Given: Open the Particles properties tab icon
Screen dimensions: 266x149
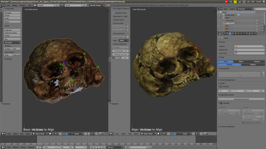Looking at the screenshot, I should (x=252, y=34).
